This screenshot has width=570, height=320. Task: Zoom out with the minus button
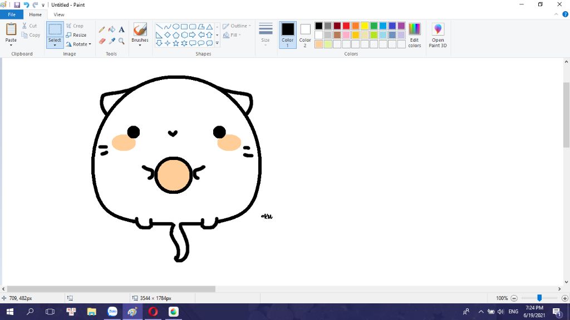click(x=514, y=298)
